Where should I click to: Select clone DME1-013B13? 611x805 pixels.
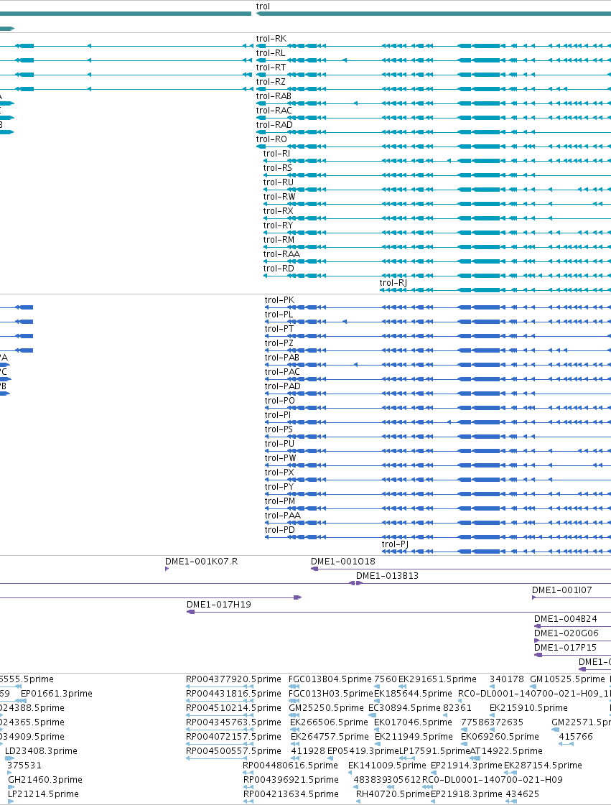[x=387, y=577]
